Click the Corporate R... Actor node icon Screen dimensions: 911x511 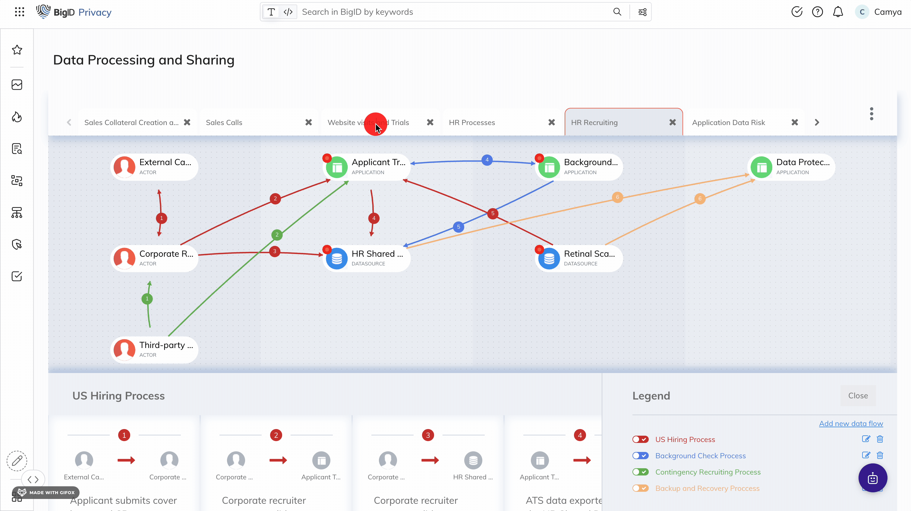tap(124, 256)
